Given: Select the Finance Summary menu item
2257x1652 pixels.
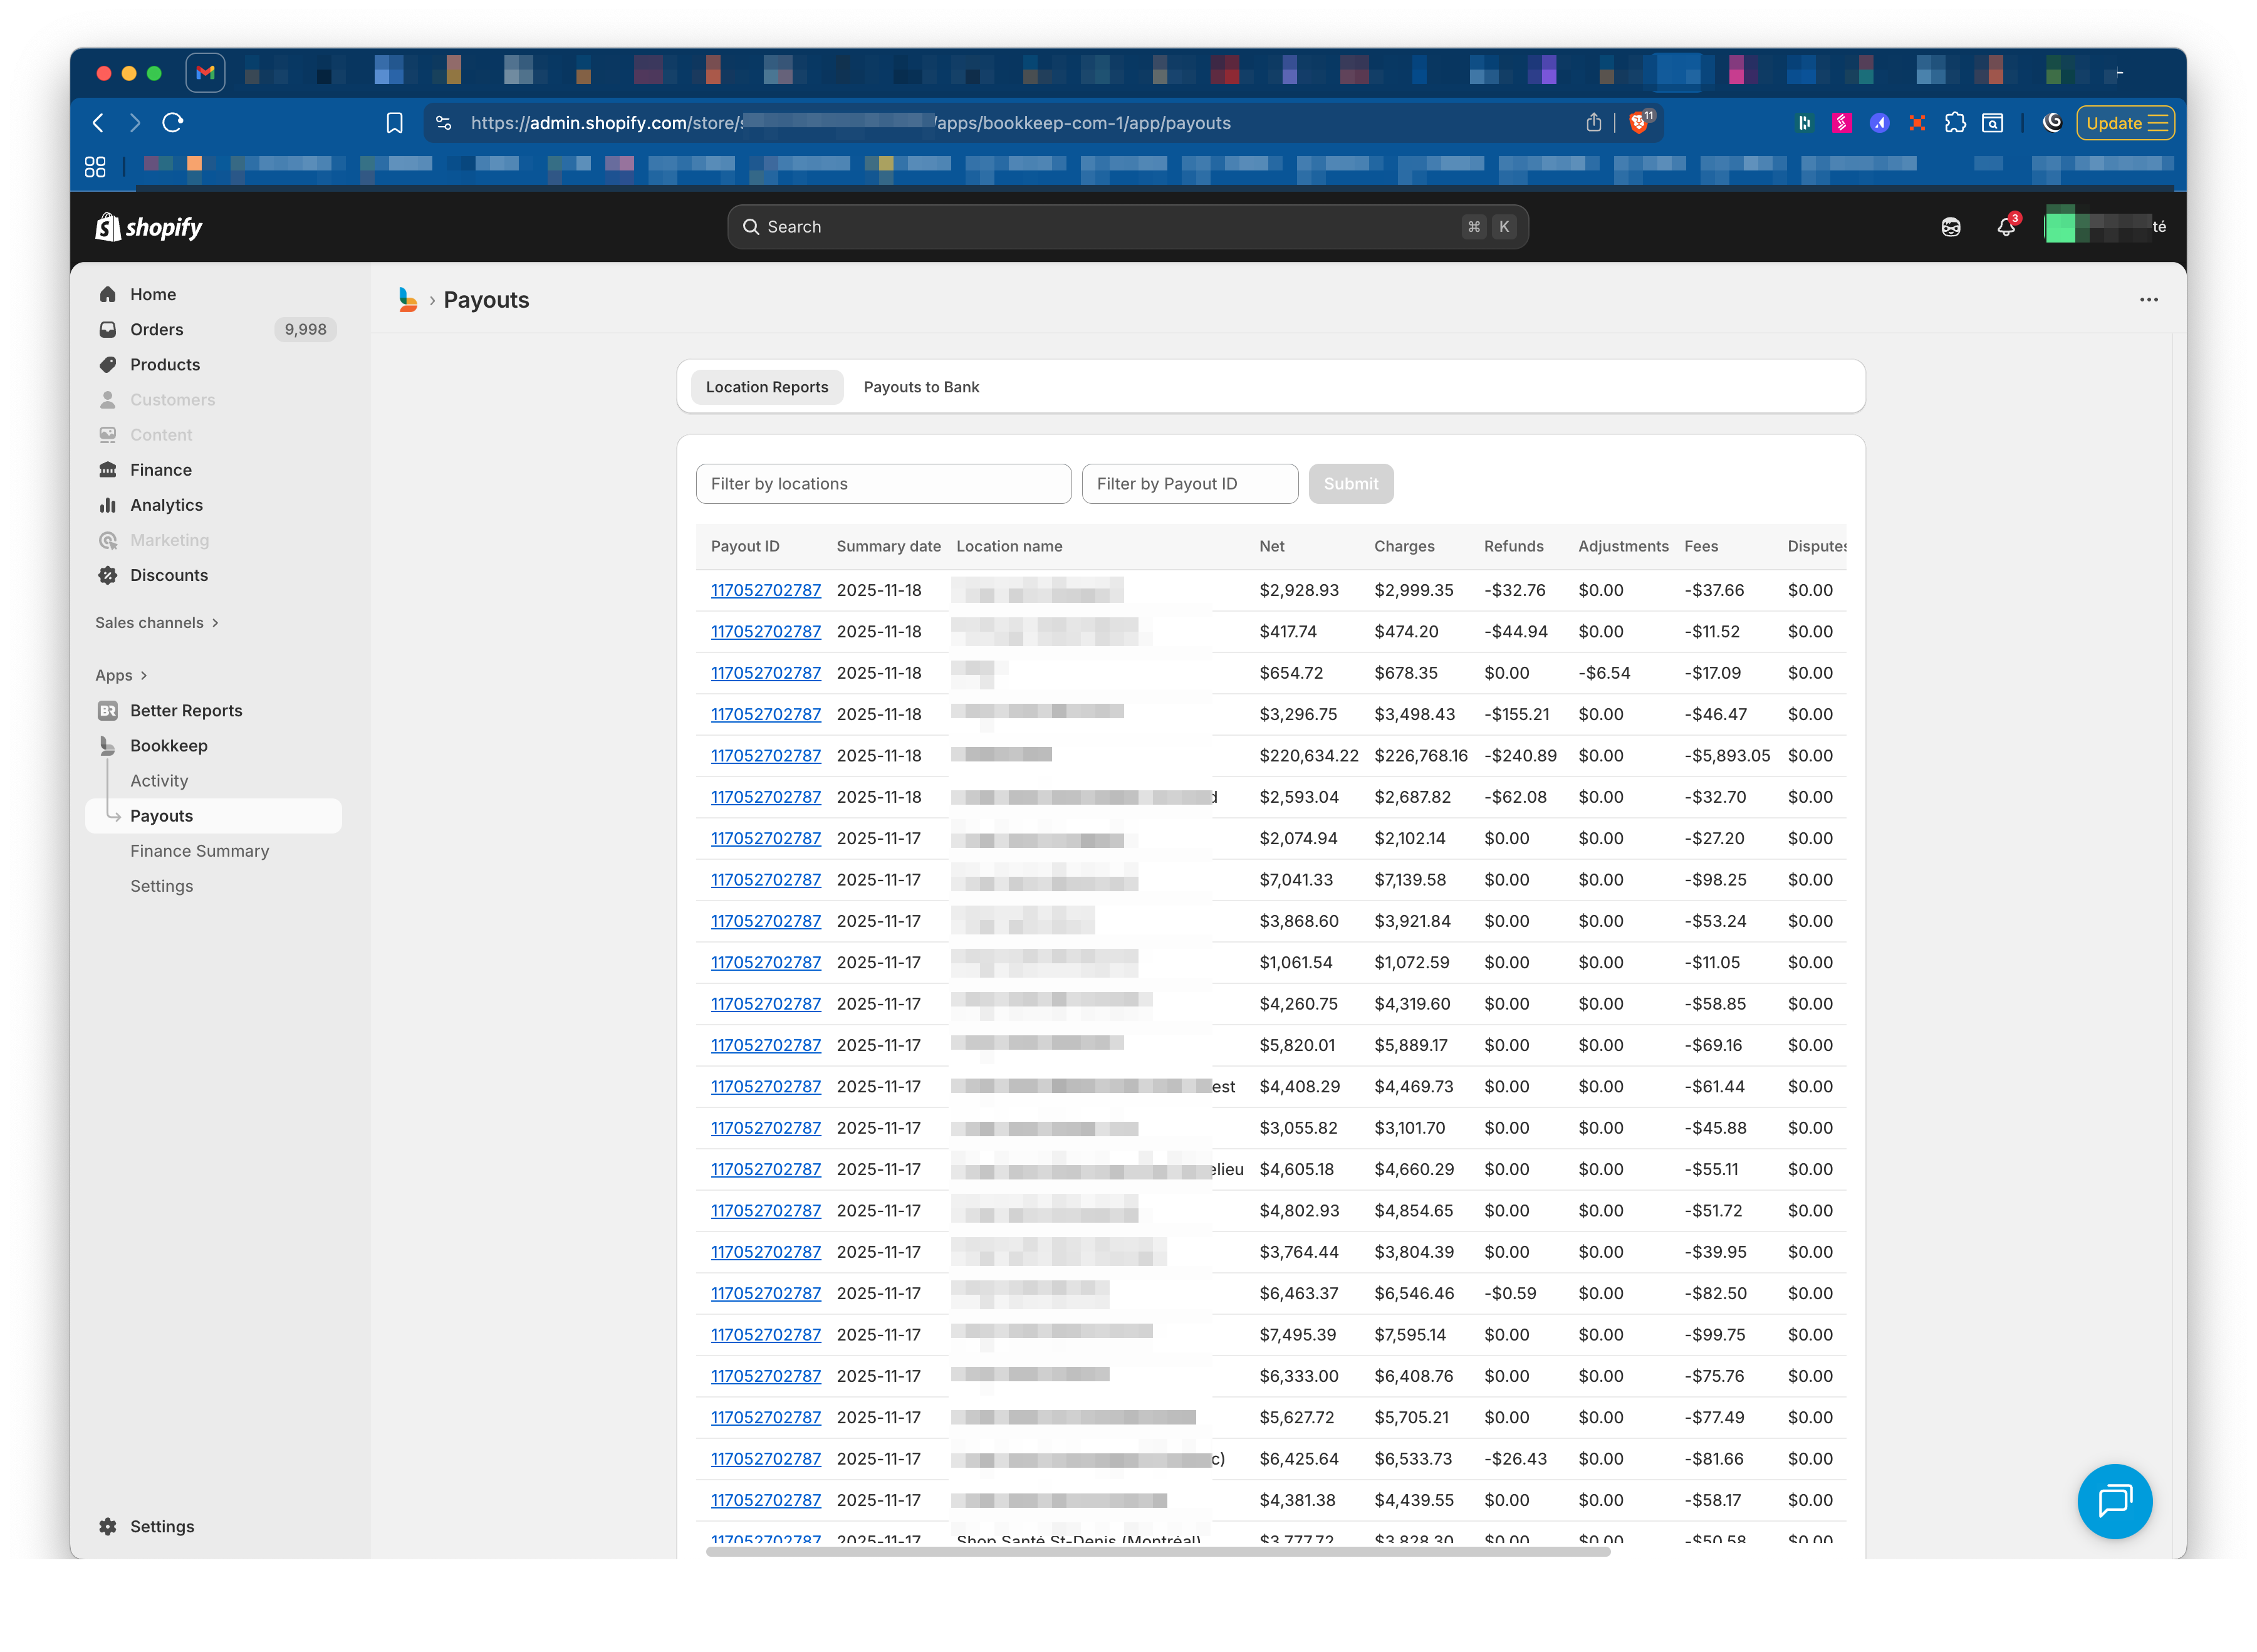Looking at the screenshot, I should click(x=200, y=851).
